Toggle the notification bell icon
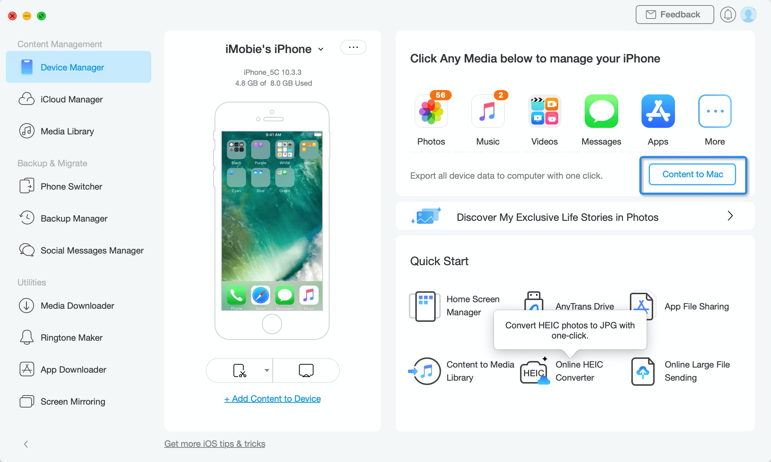The image size is (771, 462). click(x=728, y=15)
